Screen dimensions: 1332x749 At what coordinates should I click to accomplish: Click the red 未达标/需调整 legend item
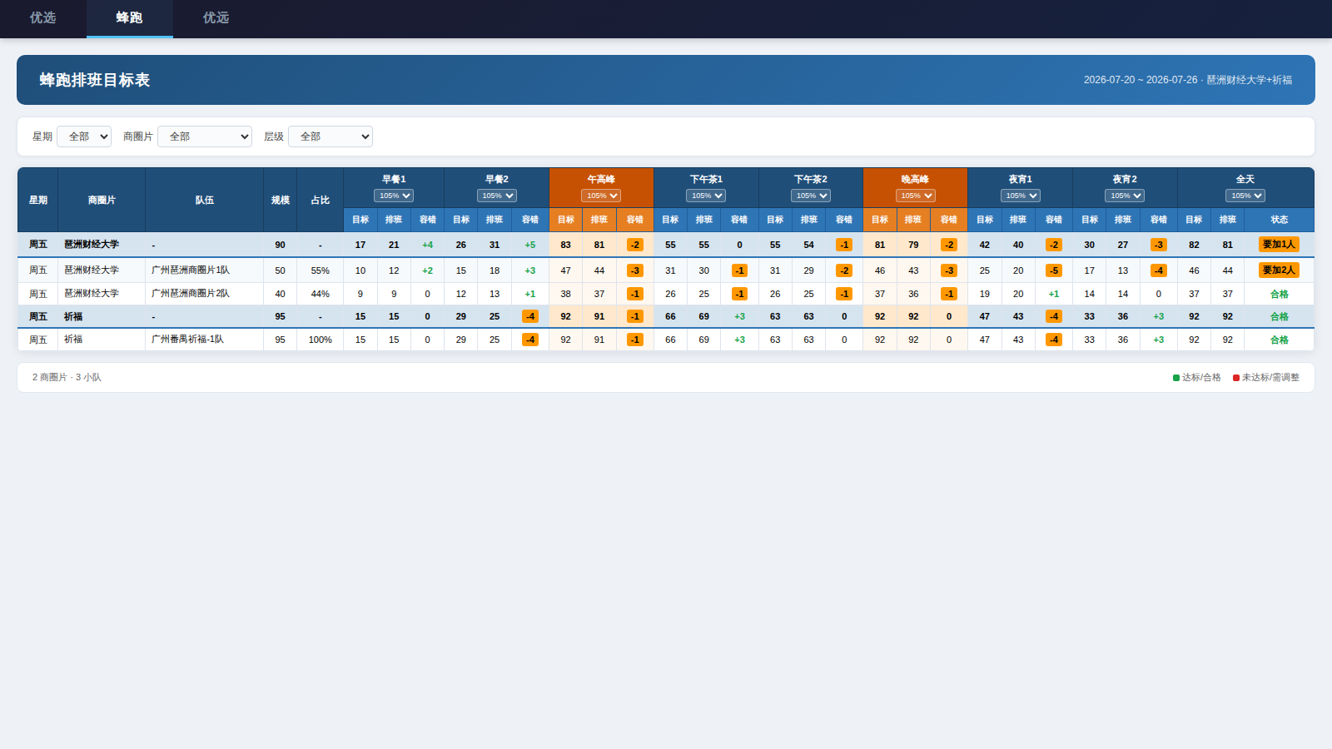pyautogui.click(x=1266, y=378)
